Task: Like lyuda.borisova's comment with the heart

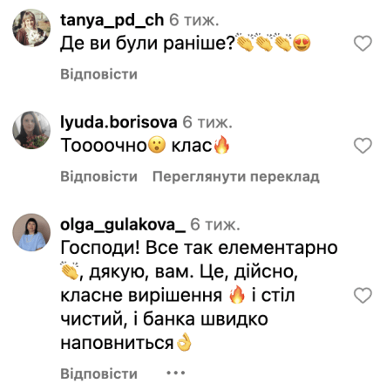Action: [x=363, y=146]
